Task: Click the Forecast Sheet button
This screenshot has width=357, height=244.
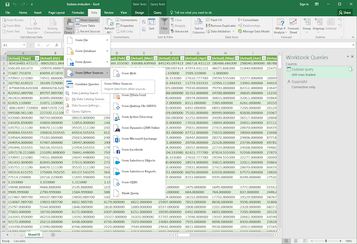Action: [x=293, y=26]
